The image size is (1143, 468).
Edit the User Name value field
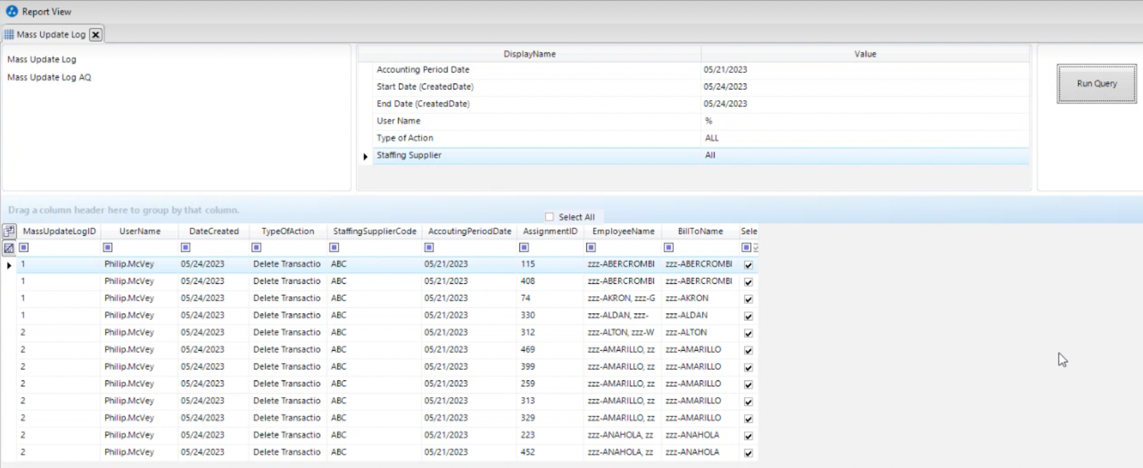tap(865, 121)
